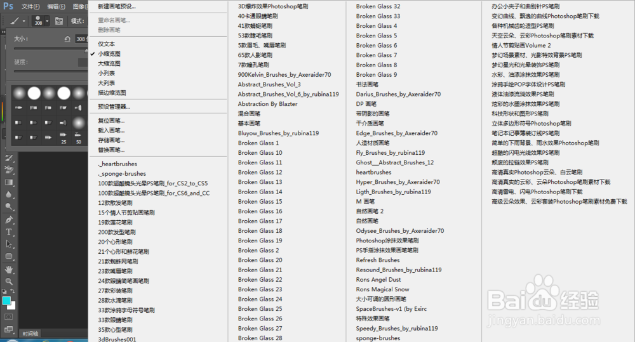Select the Gradient tool
This screenshot has width=635, height=342.
(x=9, y=183)
